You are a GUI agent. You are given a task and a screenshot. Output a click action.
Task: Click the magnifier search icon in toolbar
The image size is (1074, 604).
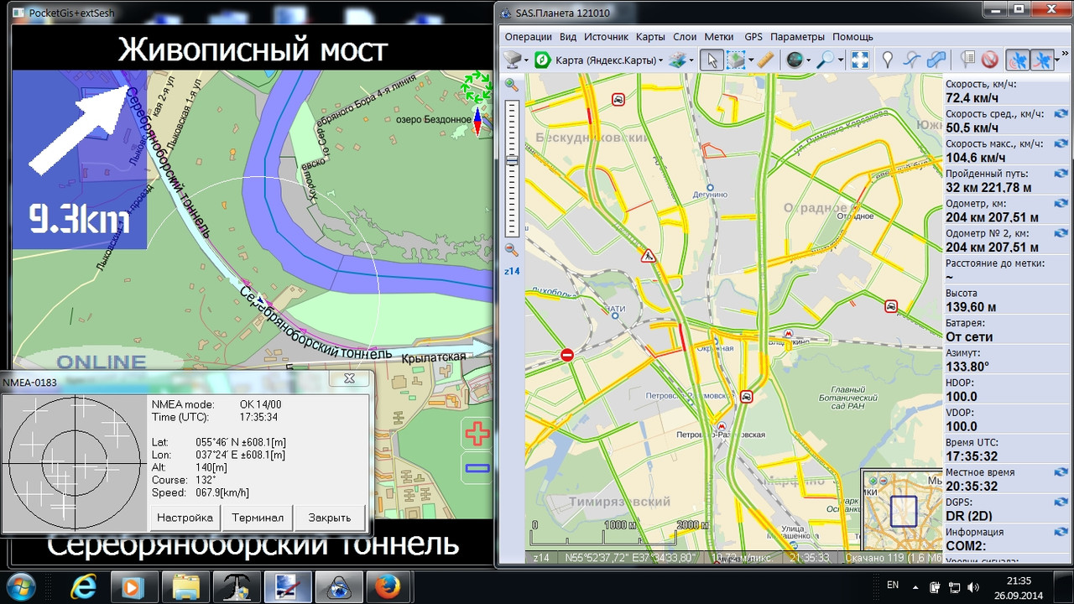coord(826,60)
